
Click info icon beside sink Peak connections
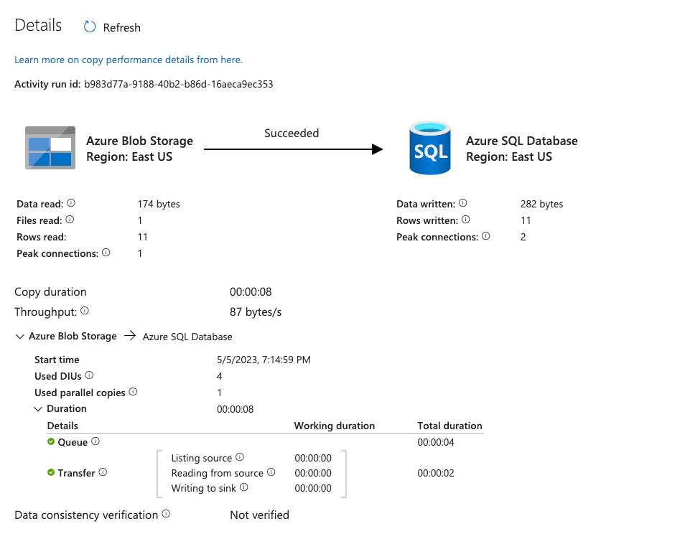click(486, 236)
